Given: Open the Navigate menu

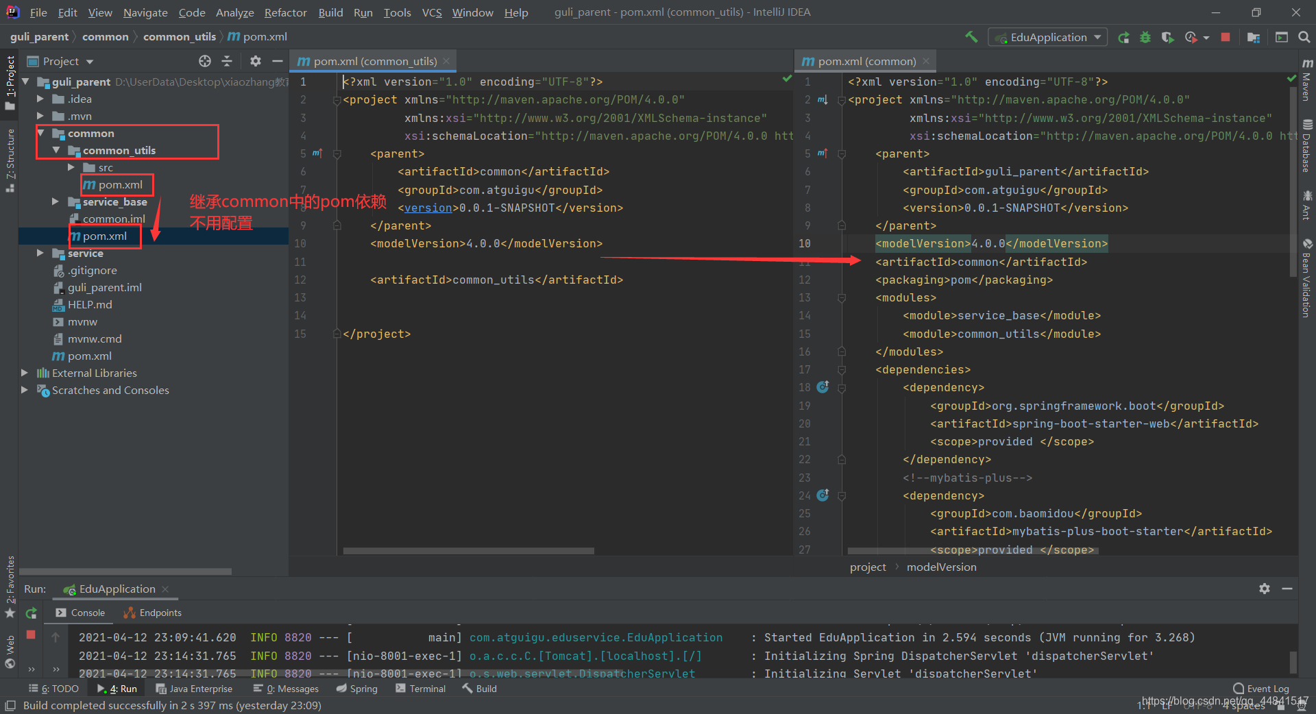Looking at the screenshot, I should pos(145,12).
